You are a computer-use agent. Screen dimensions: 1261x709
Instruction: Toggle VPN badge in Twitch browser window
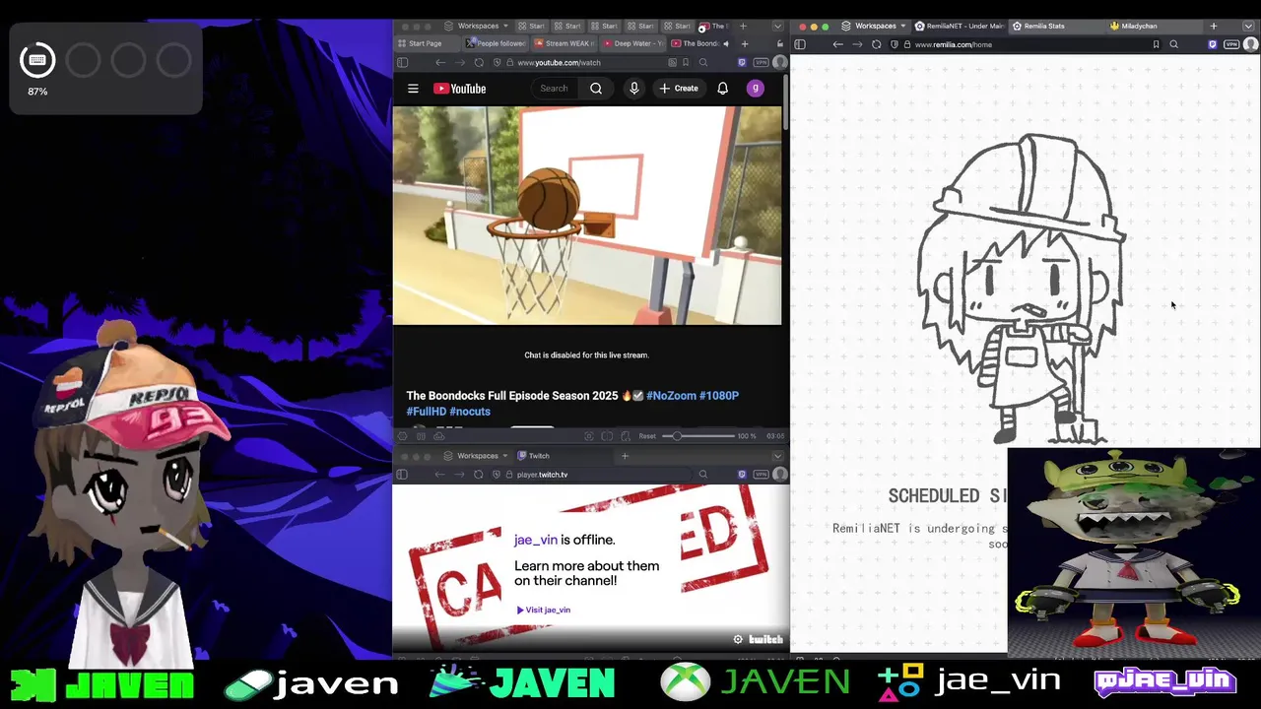pos(761,475)
